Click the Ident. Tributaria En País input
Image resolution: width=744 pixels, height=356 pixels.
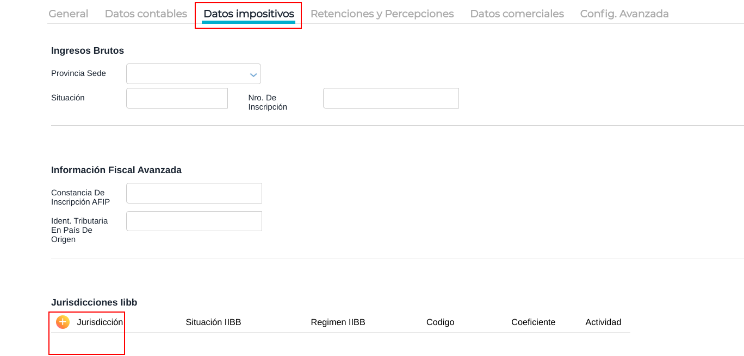click(x=194, y=221)
